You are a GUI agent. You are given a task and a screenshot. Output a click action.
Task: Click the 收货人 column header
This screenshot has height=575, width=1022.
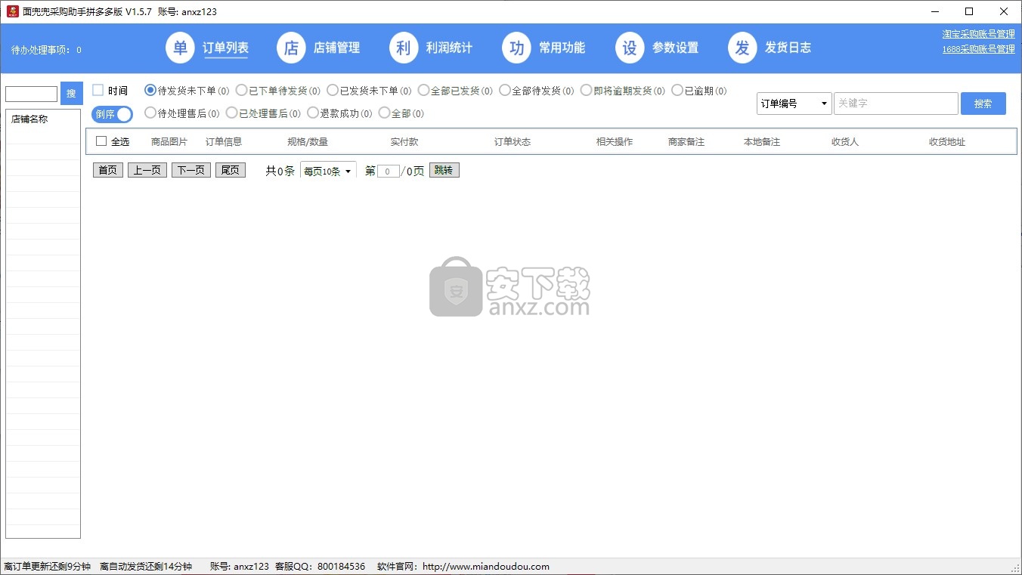click(x=845, y=141)
